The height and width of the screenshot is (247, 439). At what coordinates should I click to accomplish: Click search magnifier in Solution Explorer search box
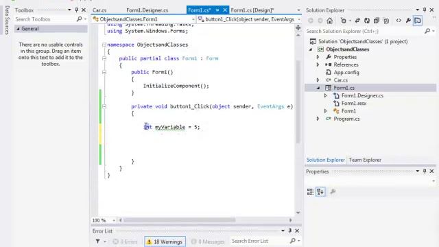point(427,31)
